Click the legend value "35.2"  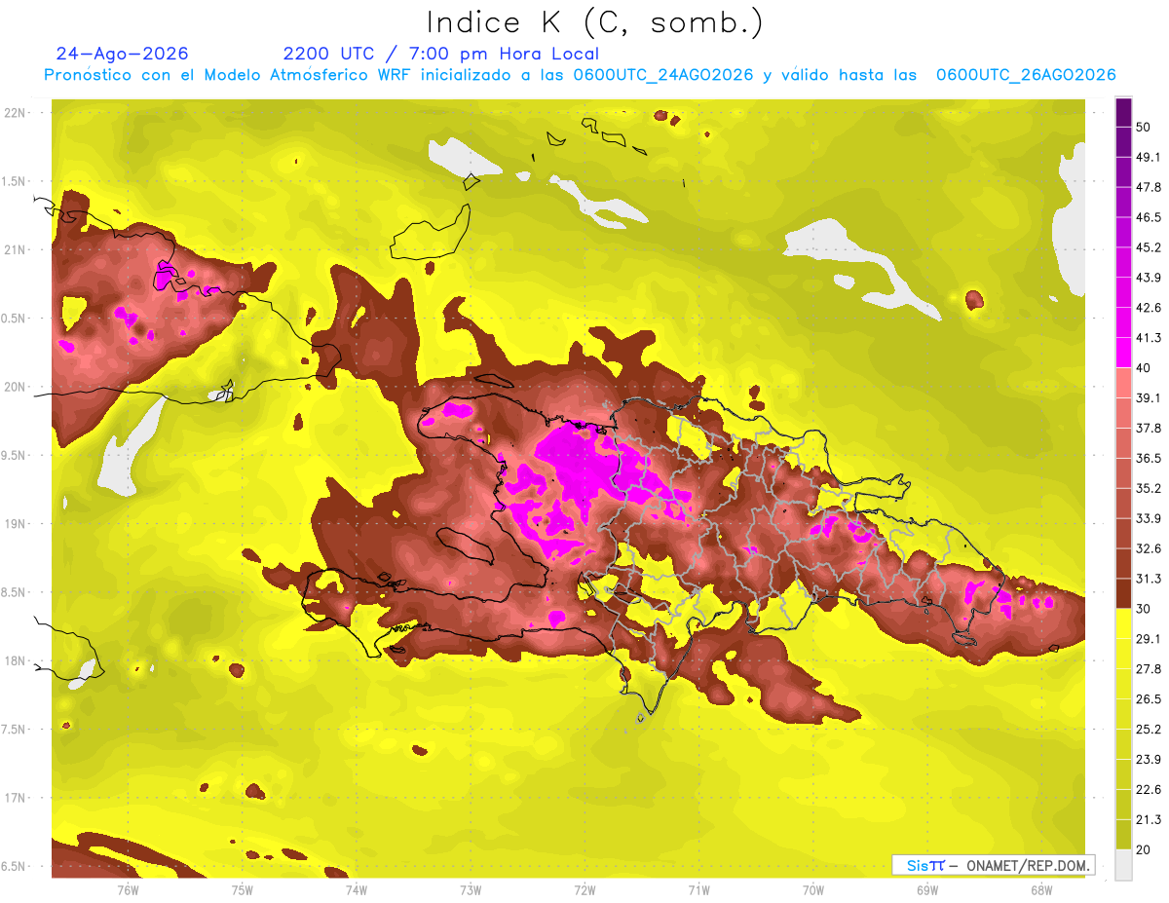point(1150,488)
